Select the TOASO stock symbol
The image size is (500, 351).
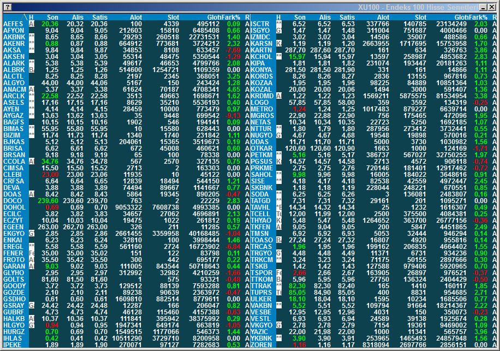pos(261,240)
